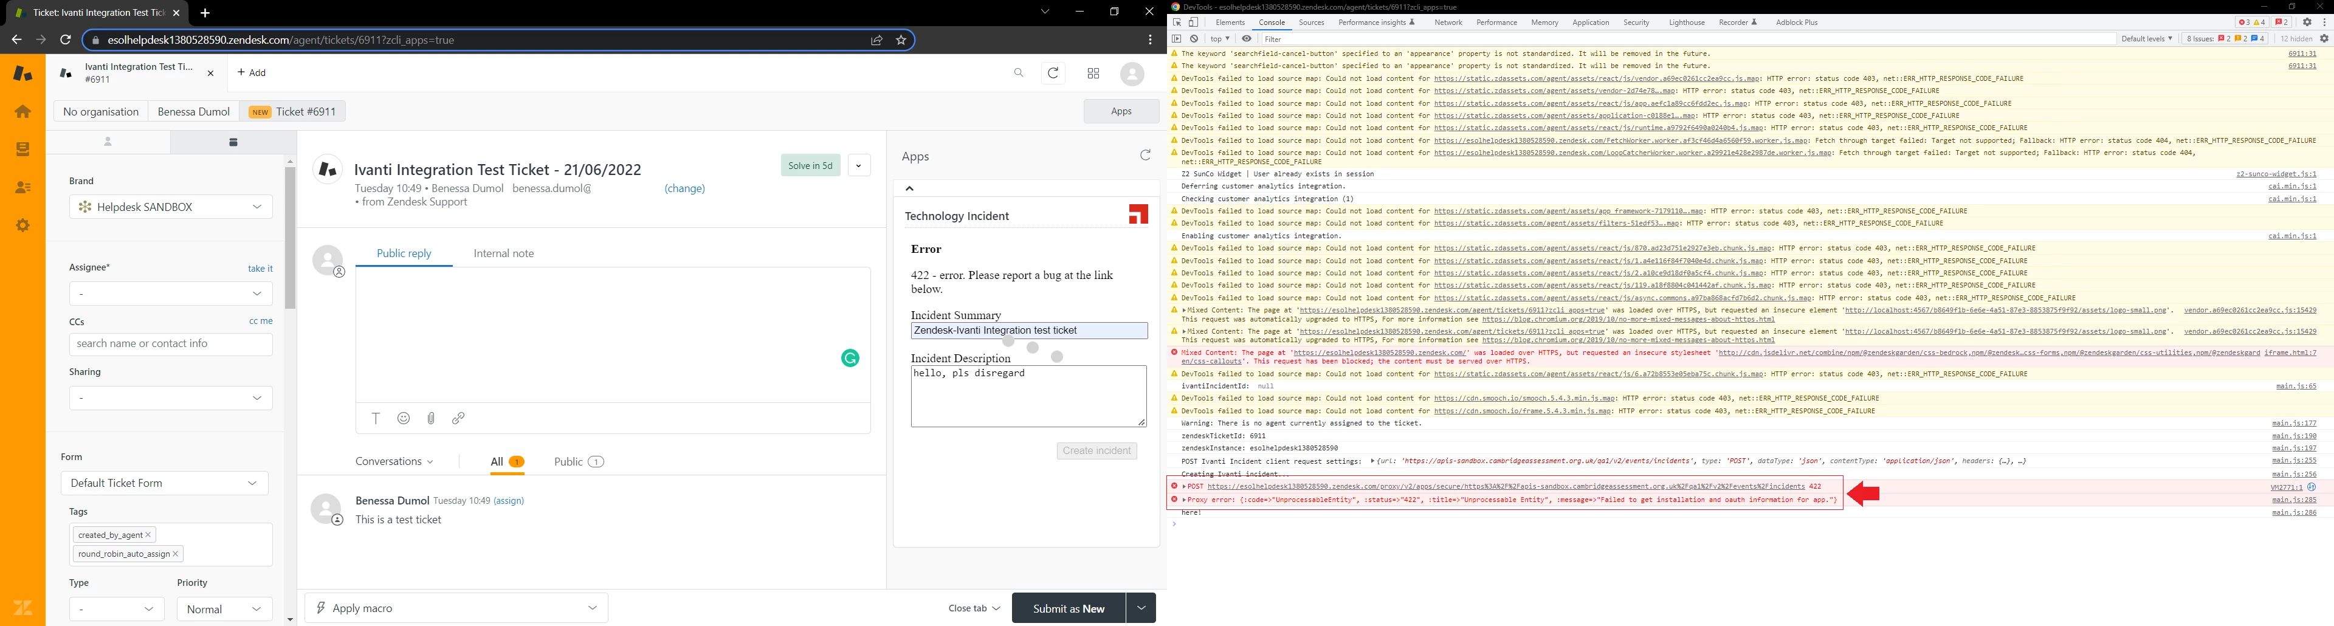Screen dimensions: 2334x626
Task: Click the take it link for Assignee
Action: pyautogui.click(x=260, y=268)
